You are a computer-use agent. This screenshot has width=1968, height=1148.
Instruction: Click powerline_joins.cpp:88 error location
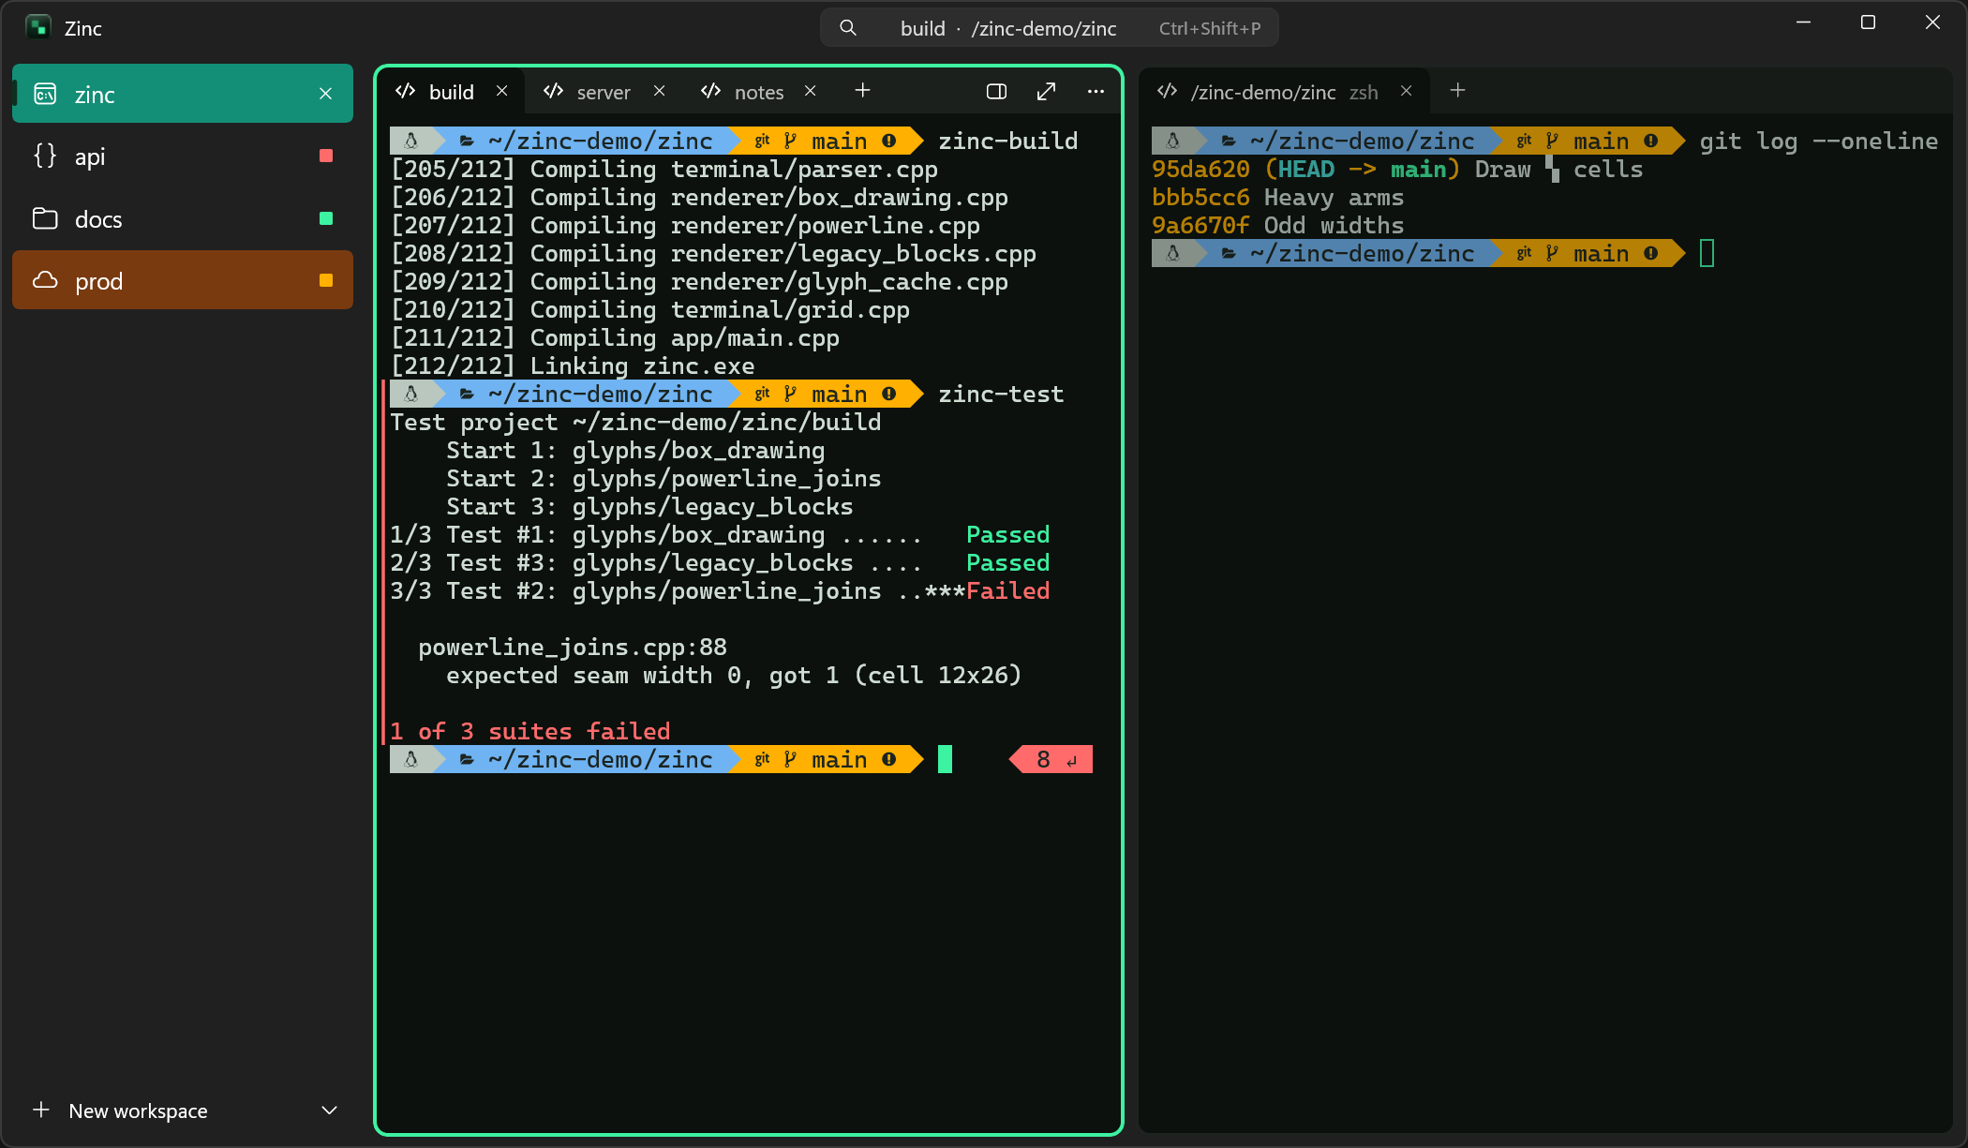point(573,648)
